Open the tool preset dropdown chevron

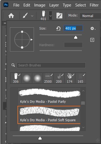tap(32, 16)
